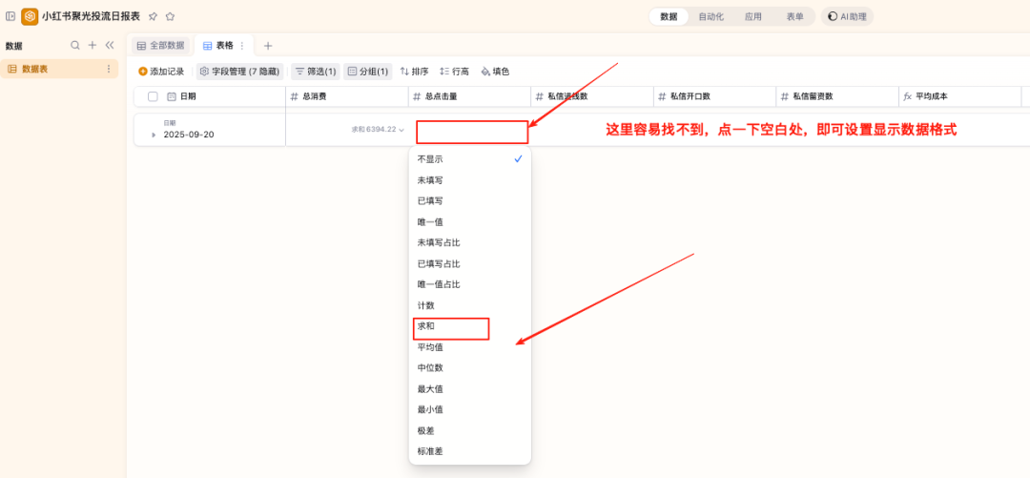Open 字段管理 (7 隐藏) settings
1030x478 pixels.
tap(239, 72)
